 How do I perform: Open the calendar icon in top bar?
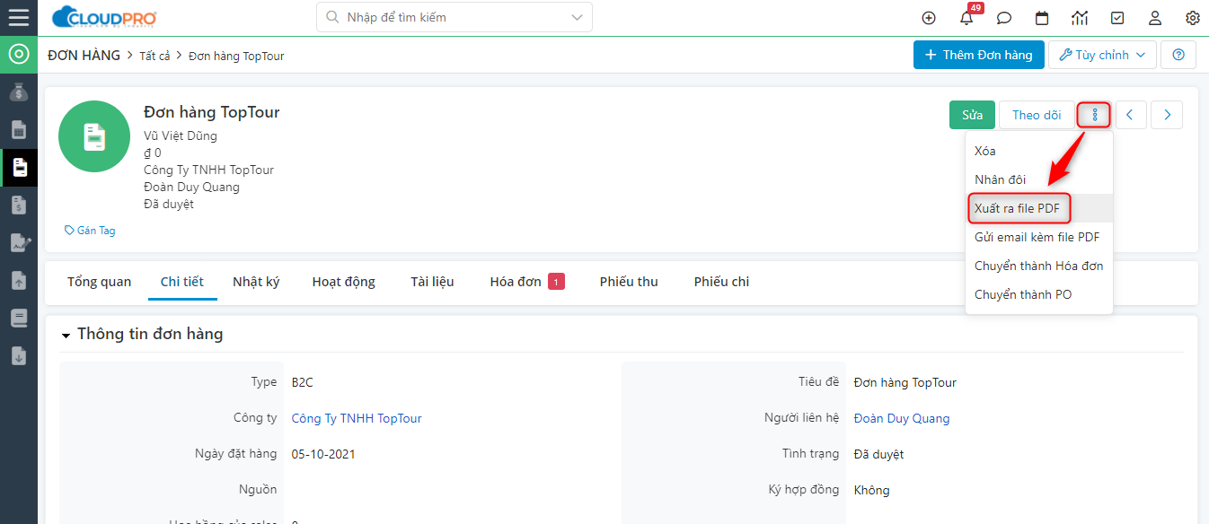pyautogui.click(x=1042, y=18)
